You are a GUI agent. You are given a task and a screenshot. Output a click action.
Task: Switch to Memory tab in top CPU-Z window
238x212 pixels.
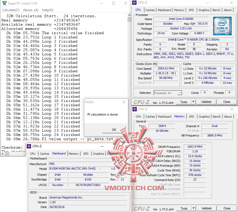[x=179, y=10]
